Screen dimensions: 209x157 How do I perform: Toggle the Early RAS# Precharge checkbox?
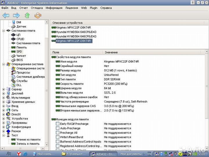point(57,124)
